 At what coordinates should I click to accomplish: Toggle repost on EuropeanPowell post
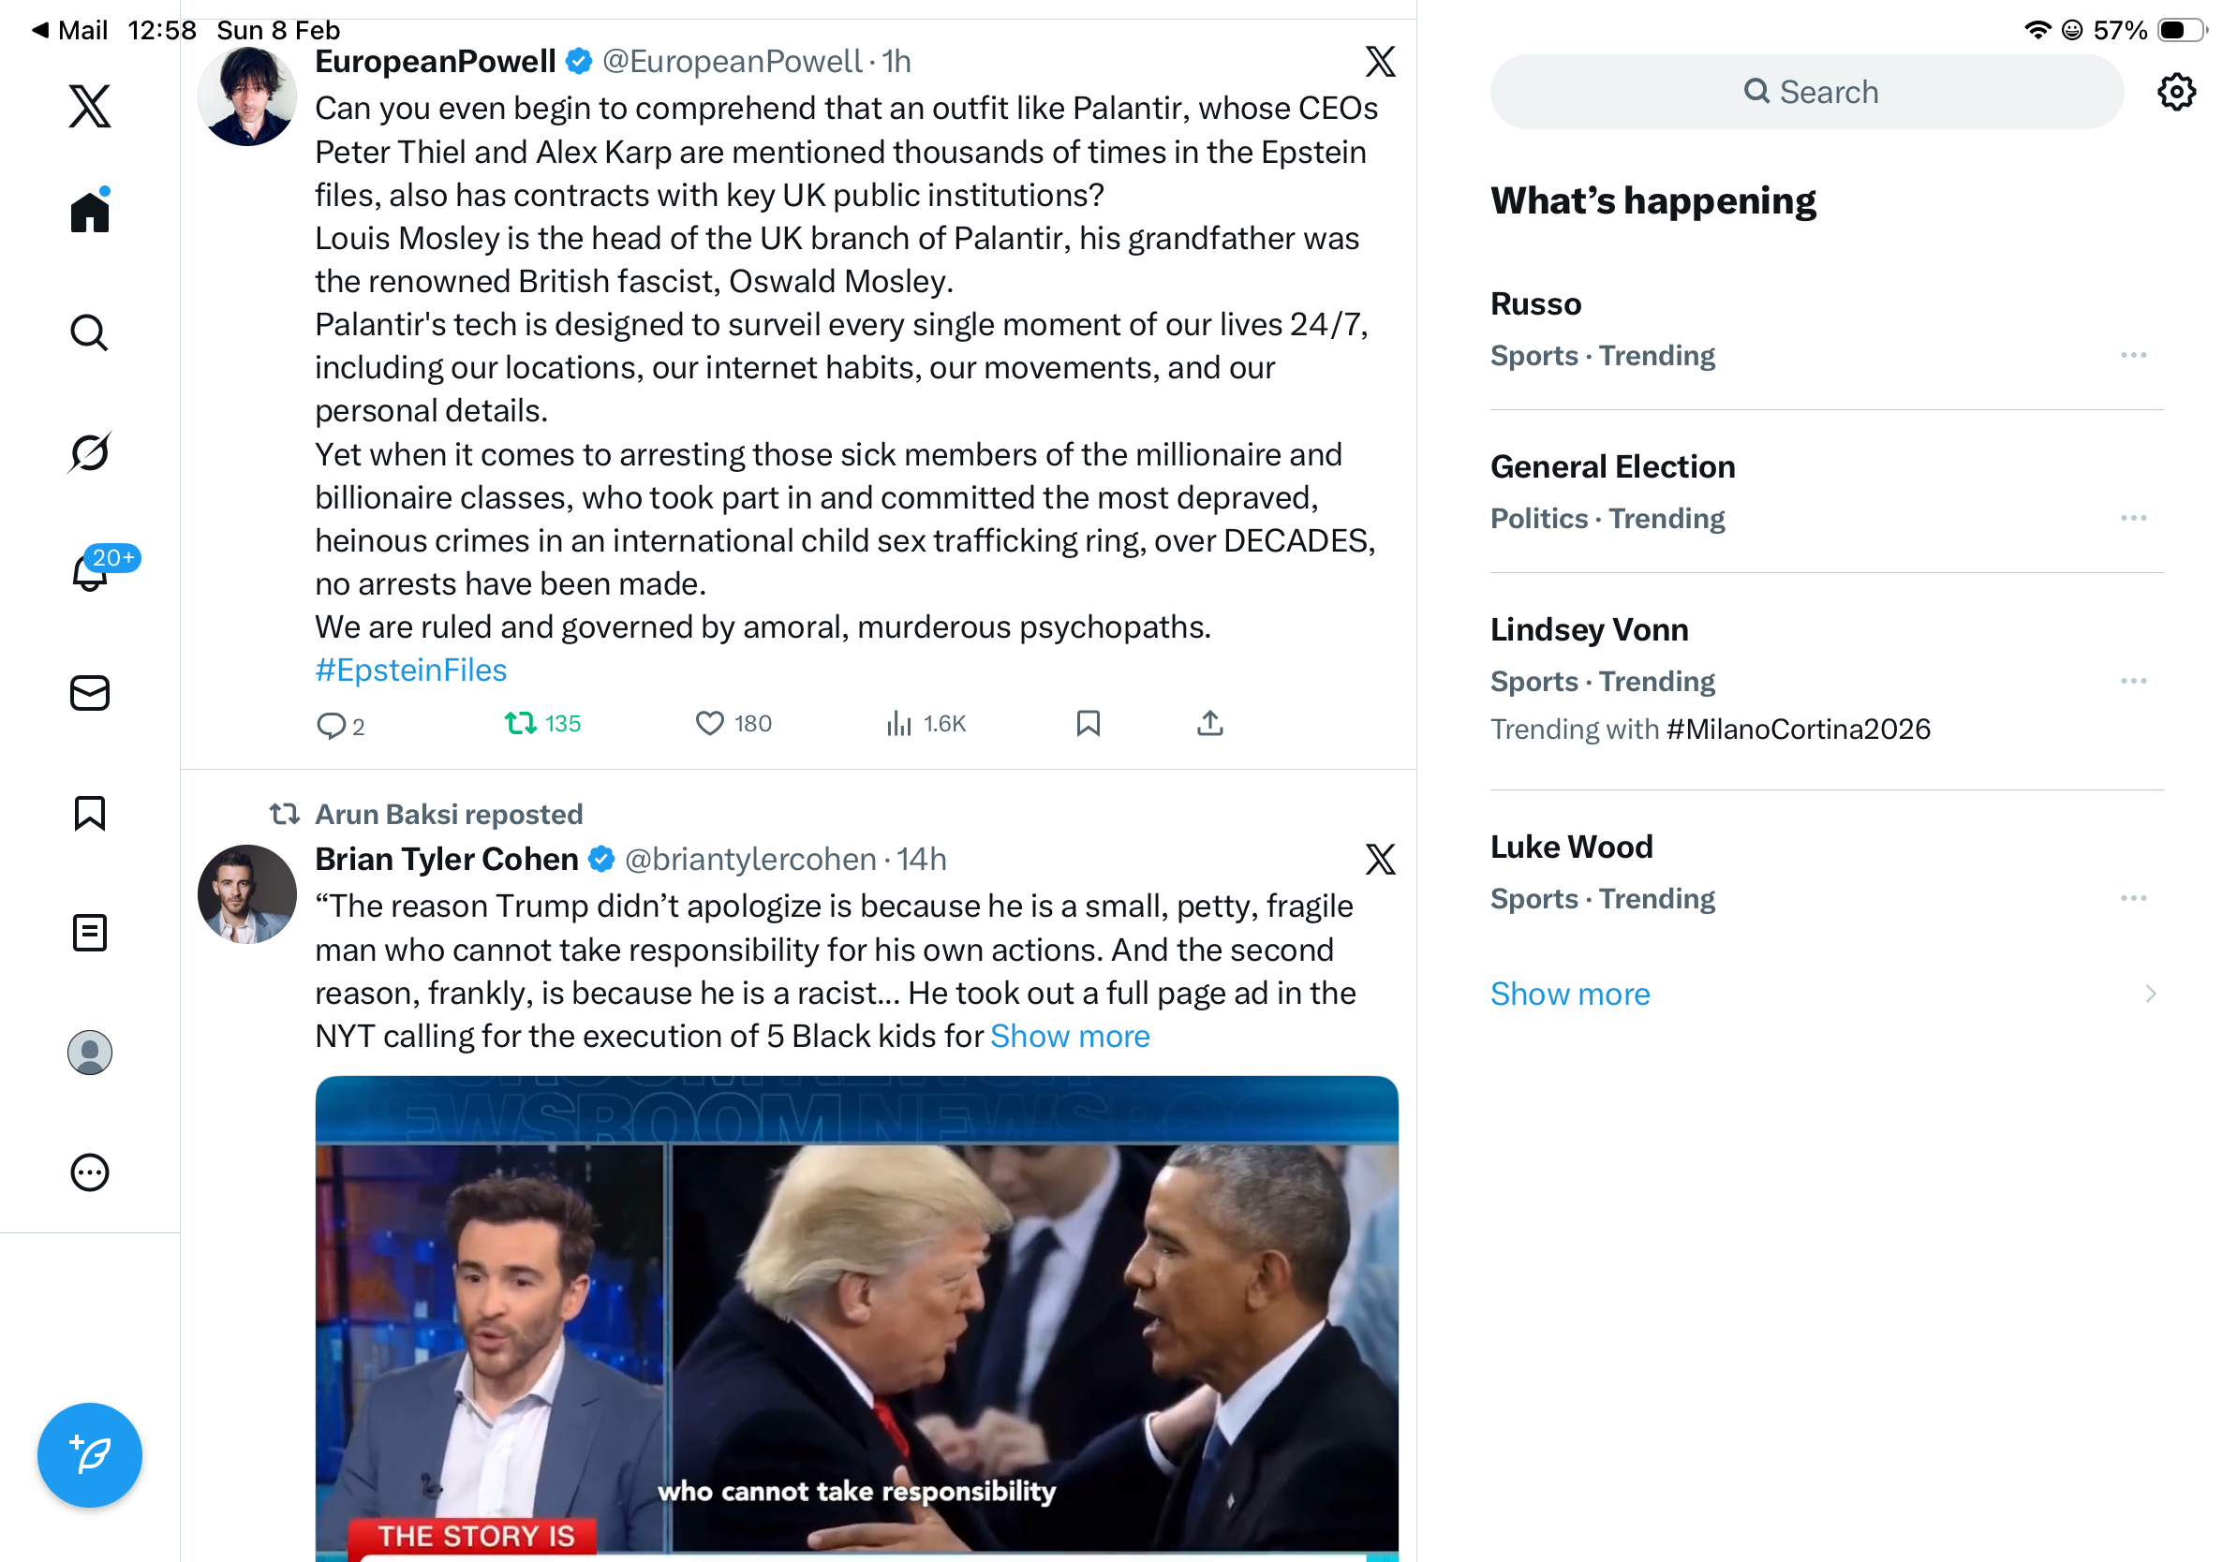[542, 724]
